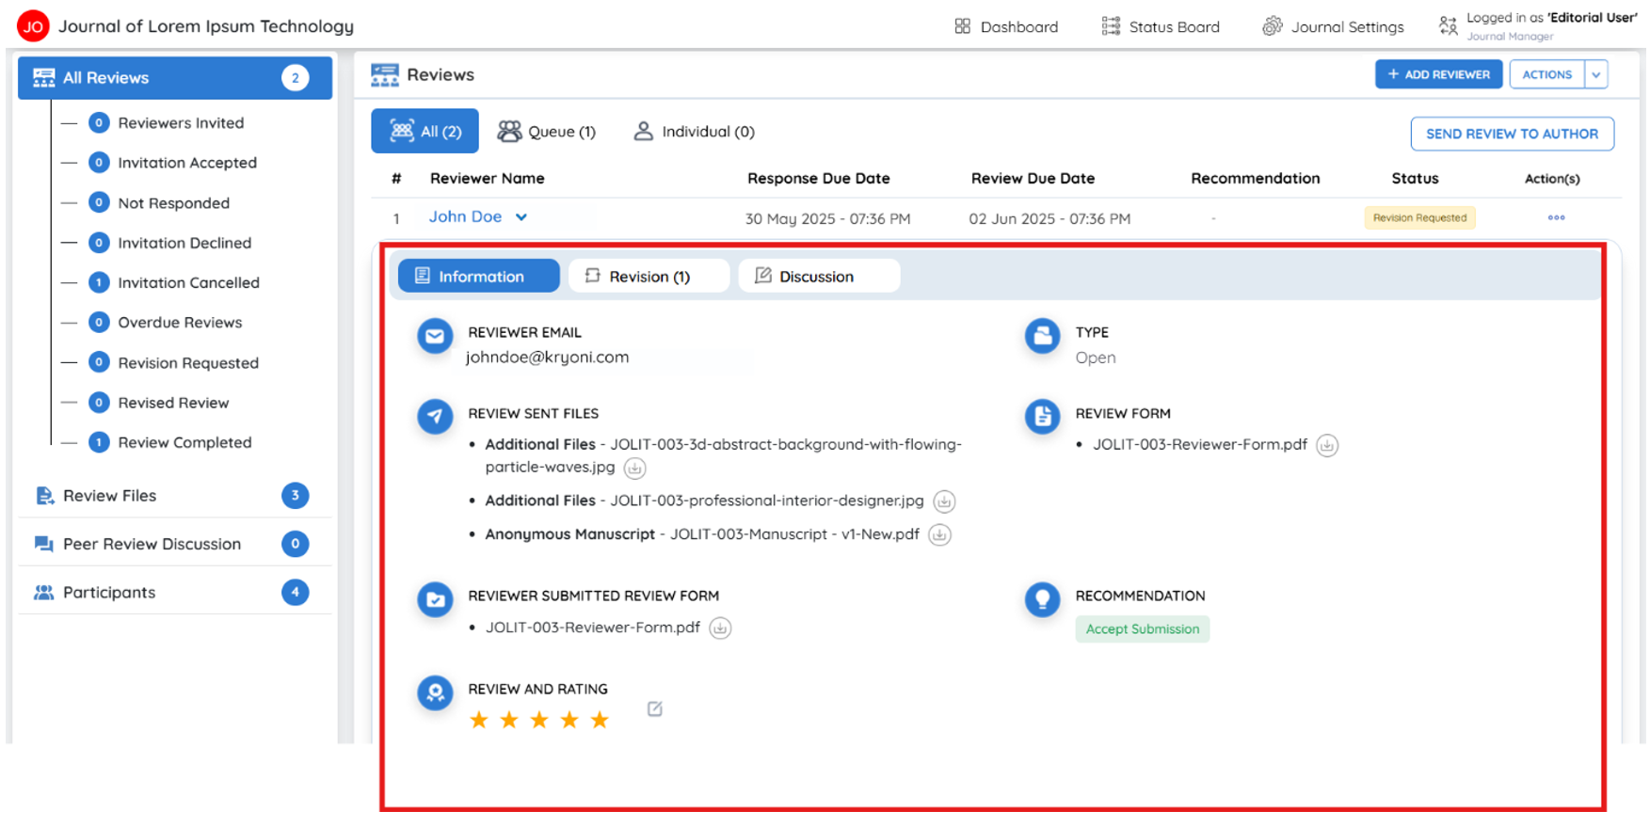Select the Information tab
1650x827 pixels.
coord(479,276)
